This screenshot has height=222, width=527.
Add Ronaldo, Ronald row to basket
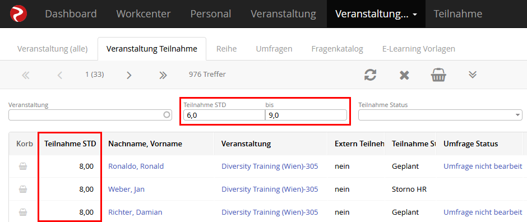23,166
